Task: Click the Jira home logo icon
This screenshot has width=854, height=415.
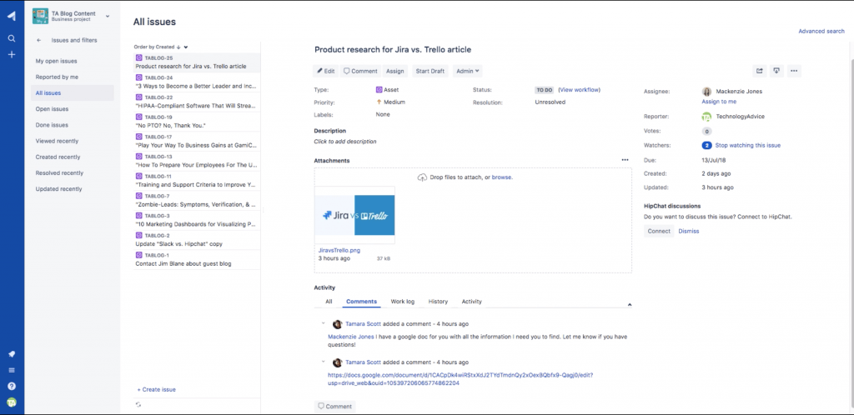Action: [x=12, y=16]
